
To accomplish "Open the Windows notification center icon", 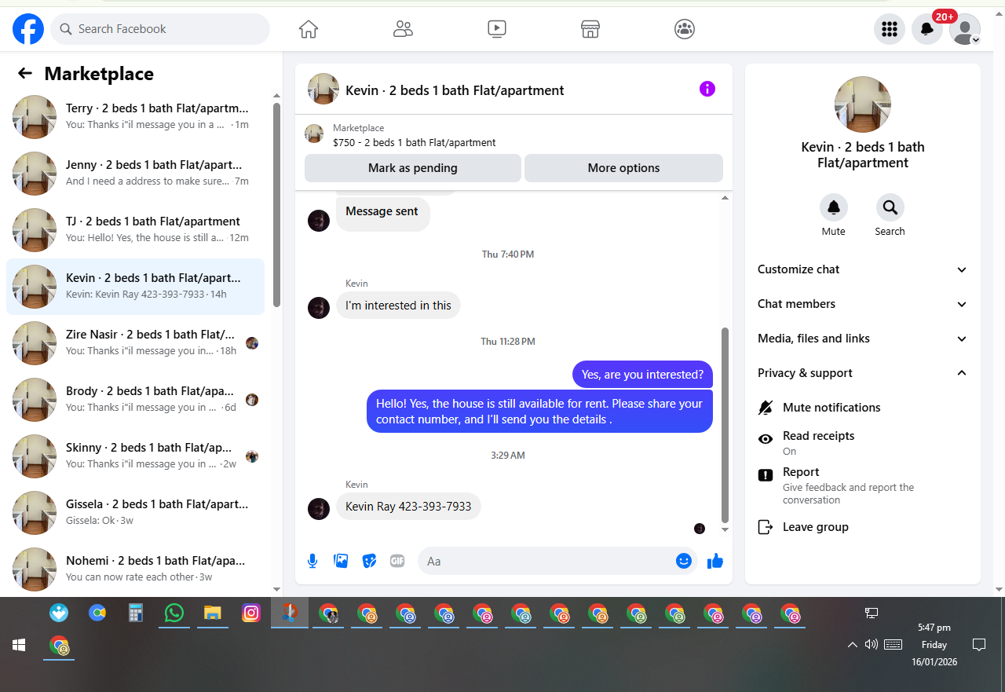I will coord(979,645).
